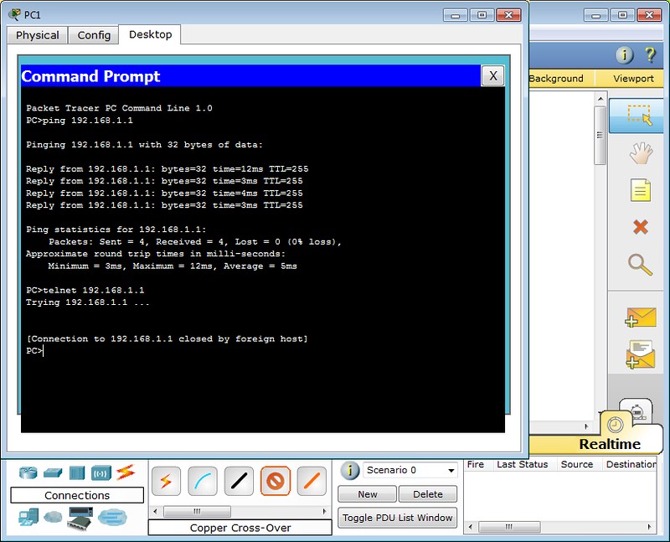The image size is (670, 542).
Task: Click the Fire column header
Action: tap(476, 464)
